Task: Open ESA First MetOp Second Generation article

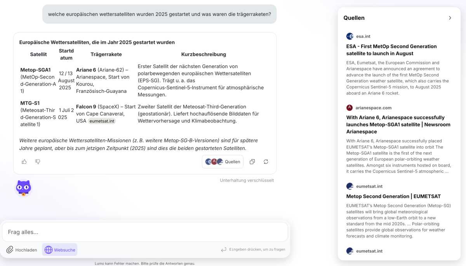Action: coord(391,50)
